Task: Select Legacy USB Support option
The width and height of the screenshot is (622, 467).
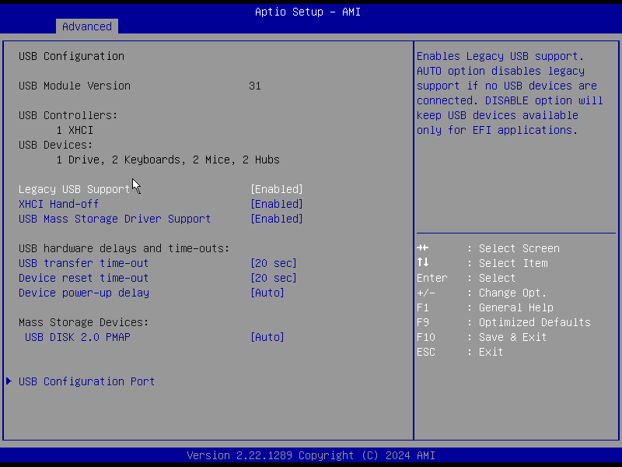Action: (x=74, y=189)
